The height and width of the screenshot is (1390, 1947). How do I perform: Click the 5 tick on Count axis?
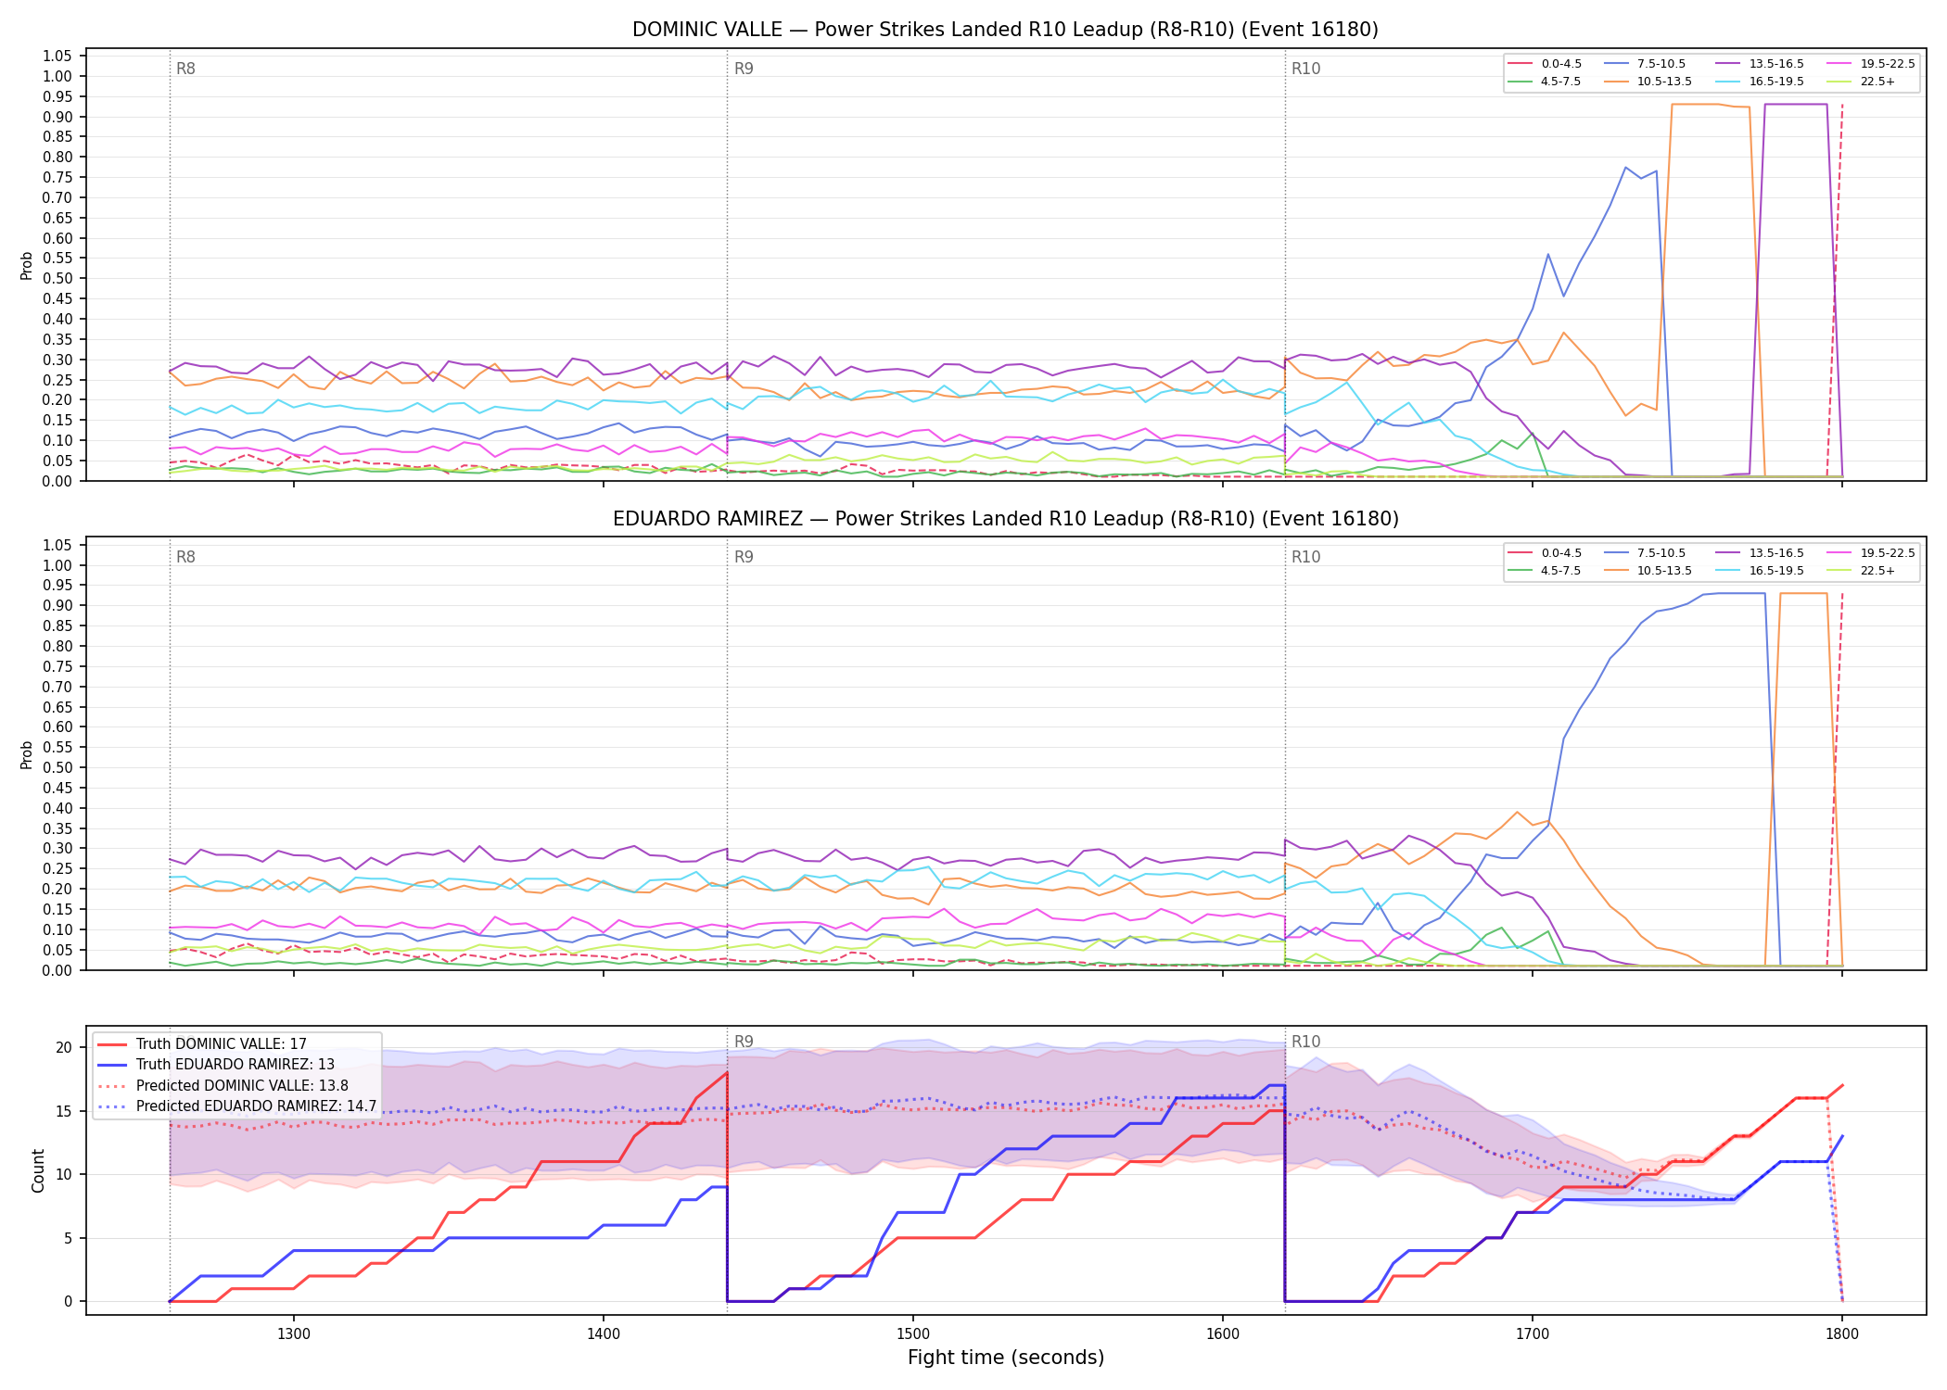coord(69,1238)
